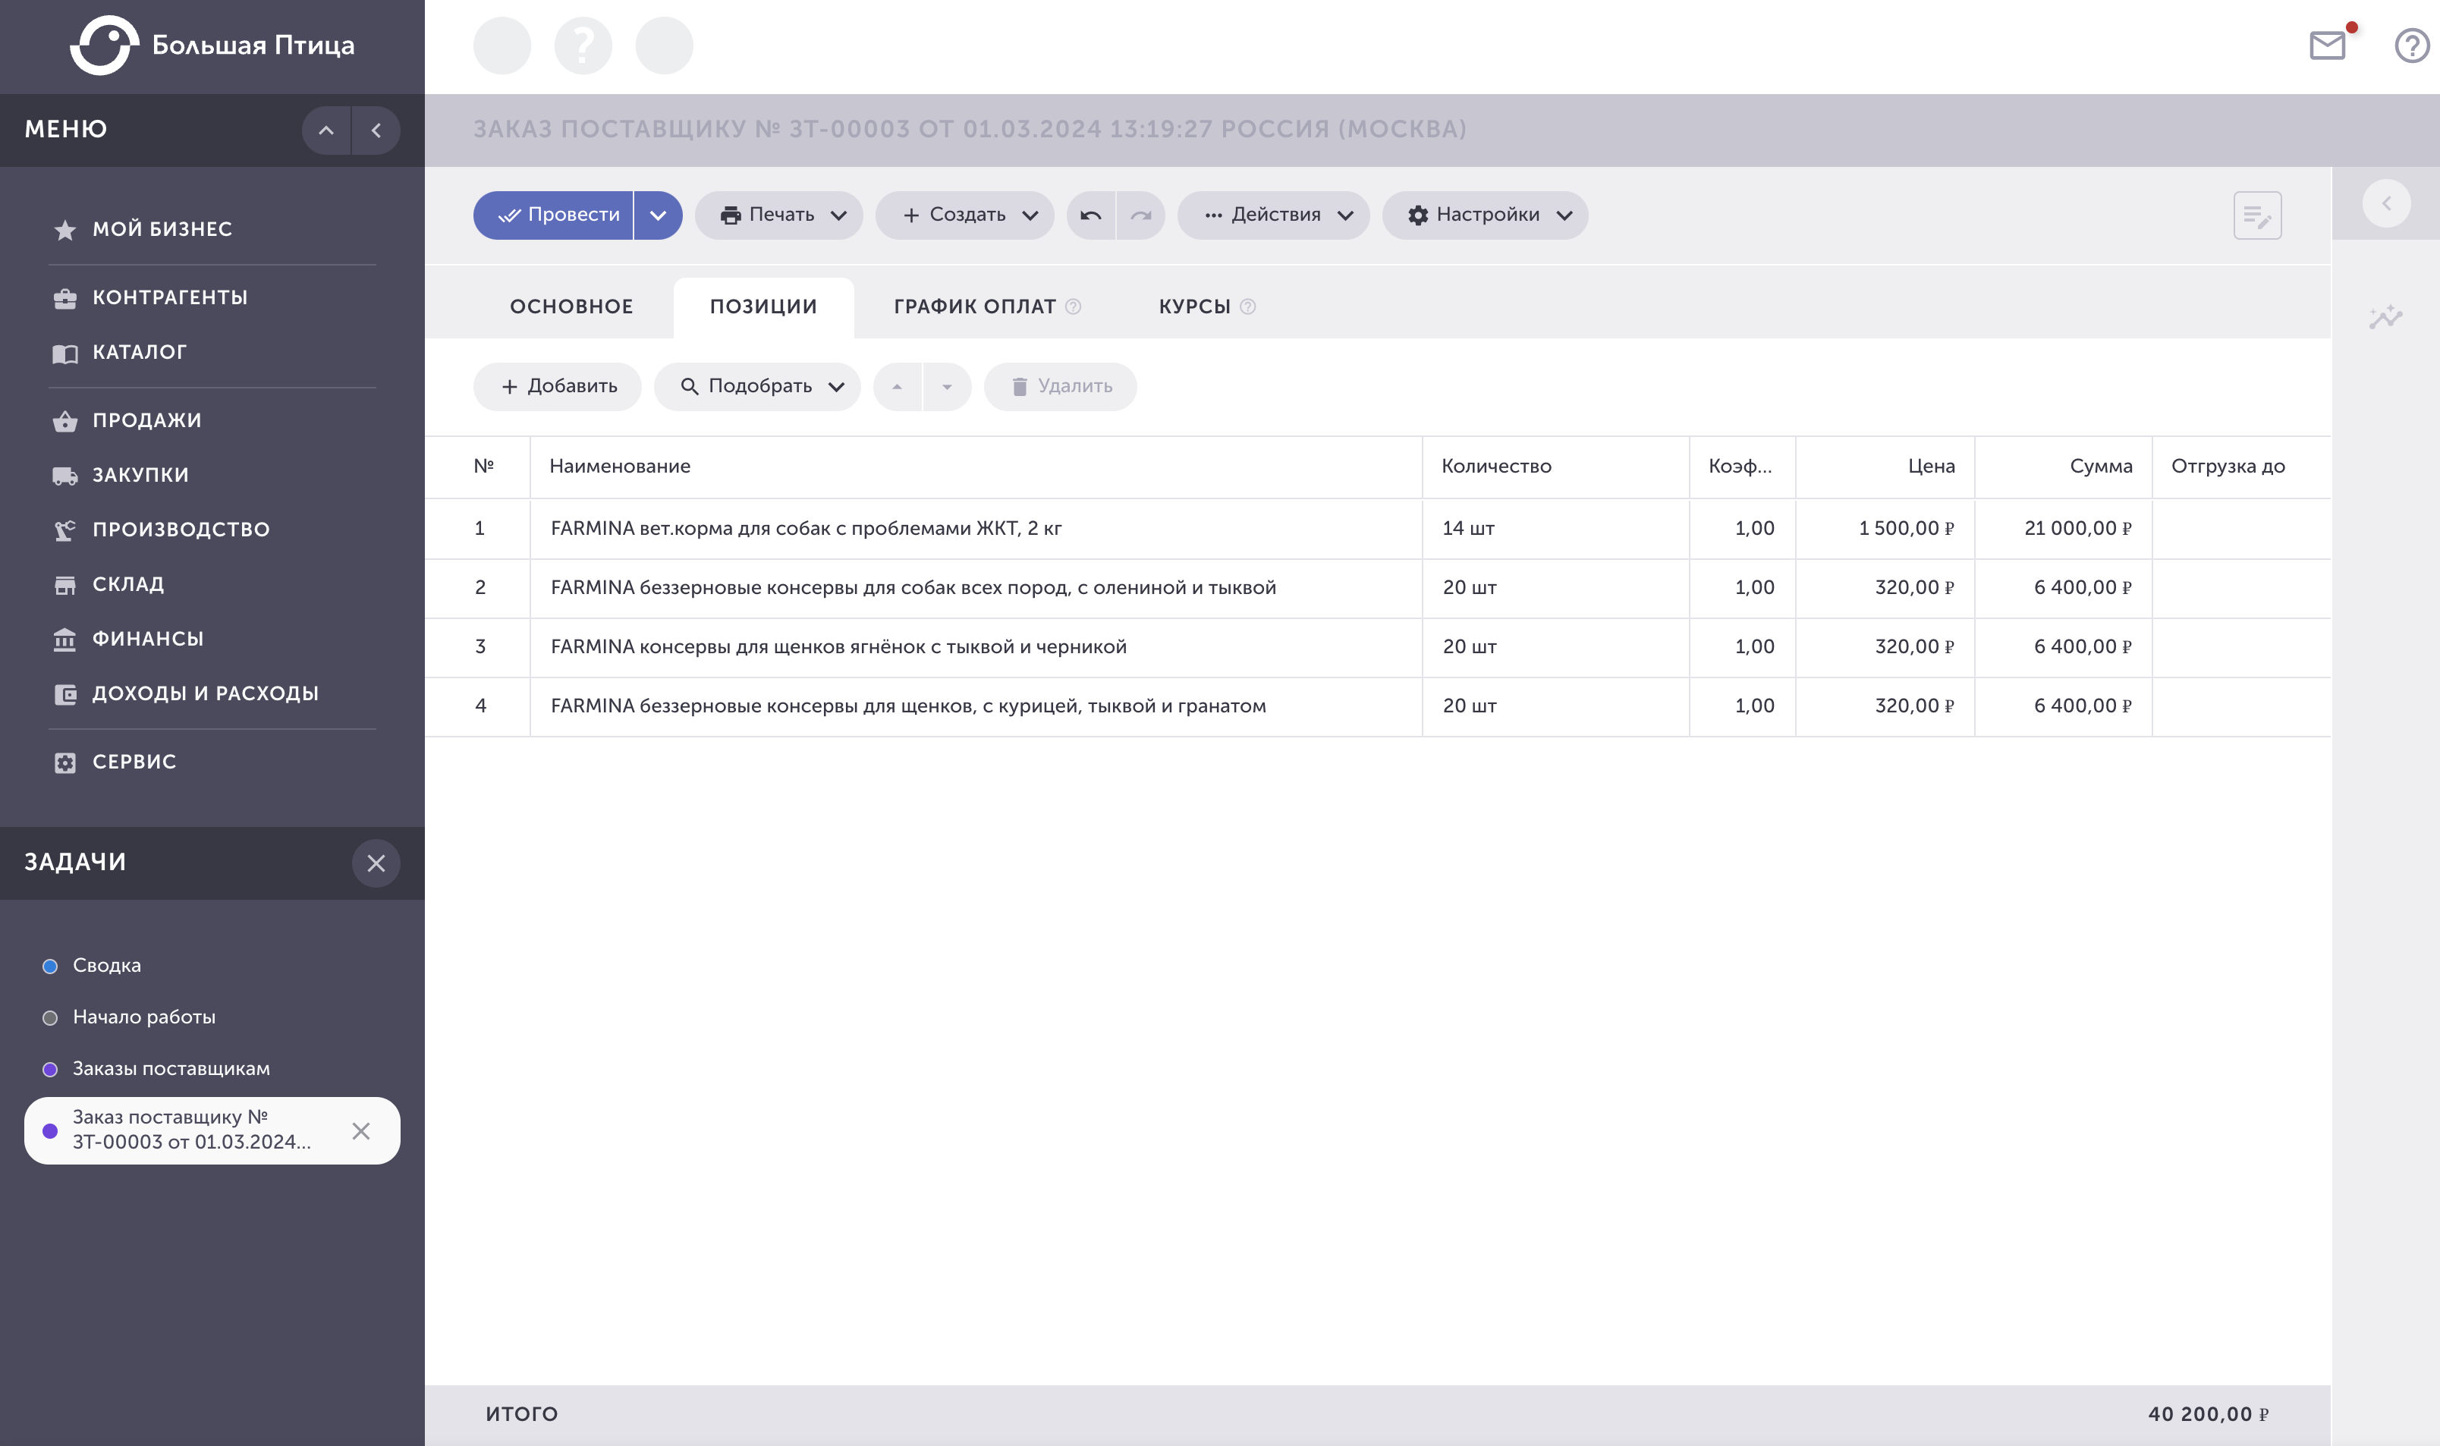Click quantity 14 шт cell
Viewport: 2440px width, 1446px height.
click(1555, 529)
